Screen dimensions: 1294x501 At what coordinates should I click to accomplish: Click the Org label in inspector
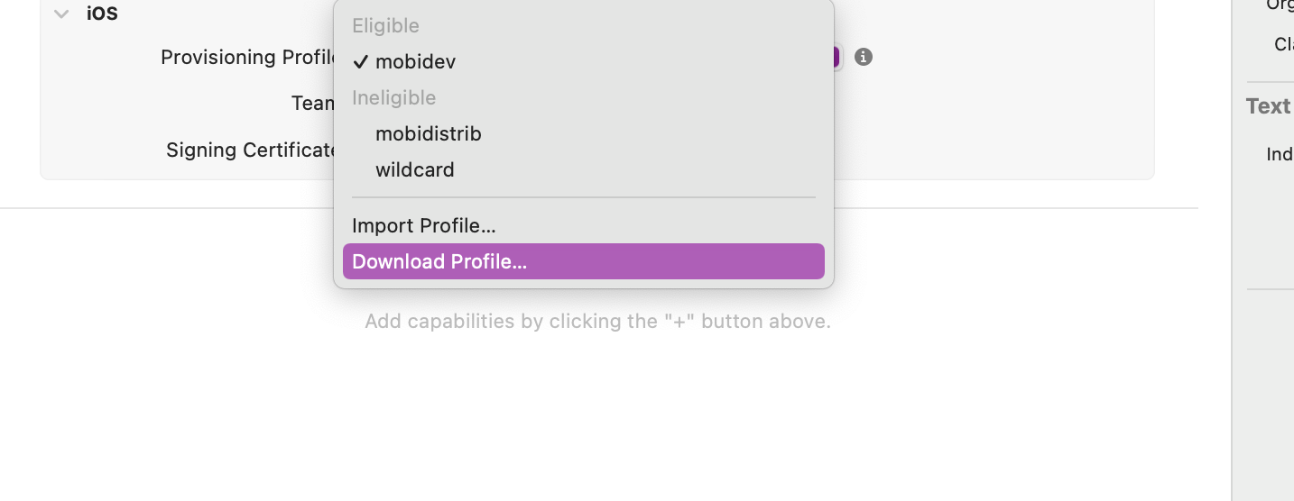(x=1280, y=5)
